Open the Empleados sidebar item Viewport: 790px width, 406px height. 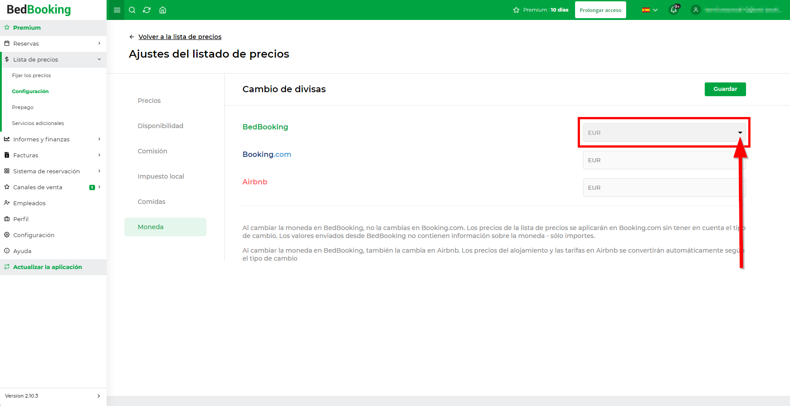pos(53,203)
